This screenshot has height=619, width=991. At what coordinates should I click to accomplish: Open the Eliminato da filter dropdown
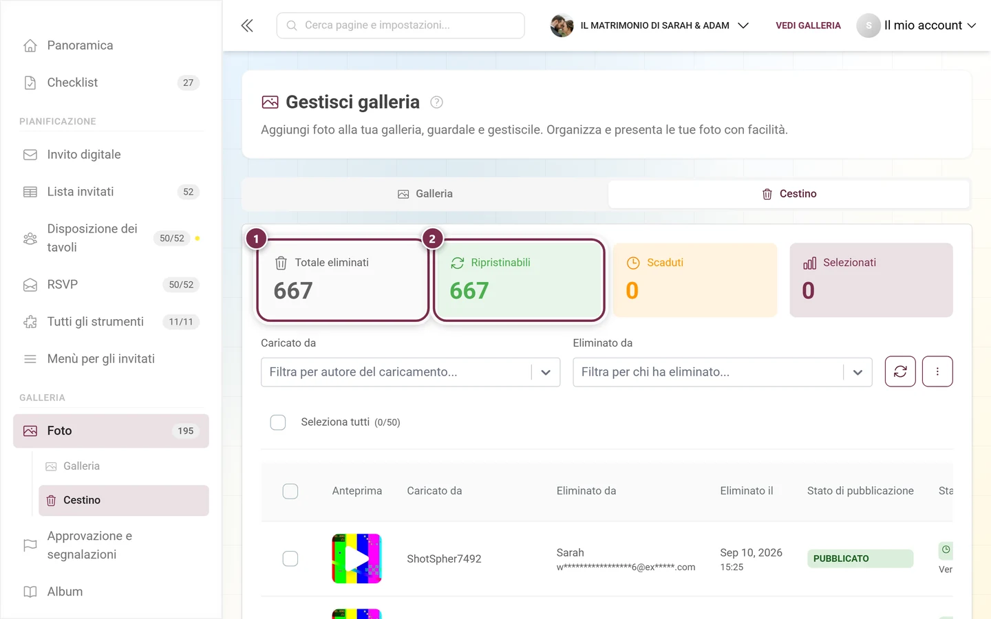723,372
